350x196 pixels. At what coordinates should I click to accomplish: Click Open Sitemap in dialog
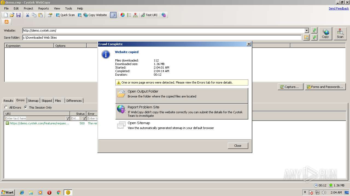pyautogui.click(x=182, y=126)
